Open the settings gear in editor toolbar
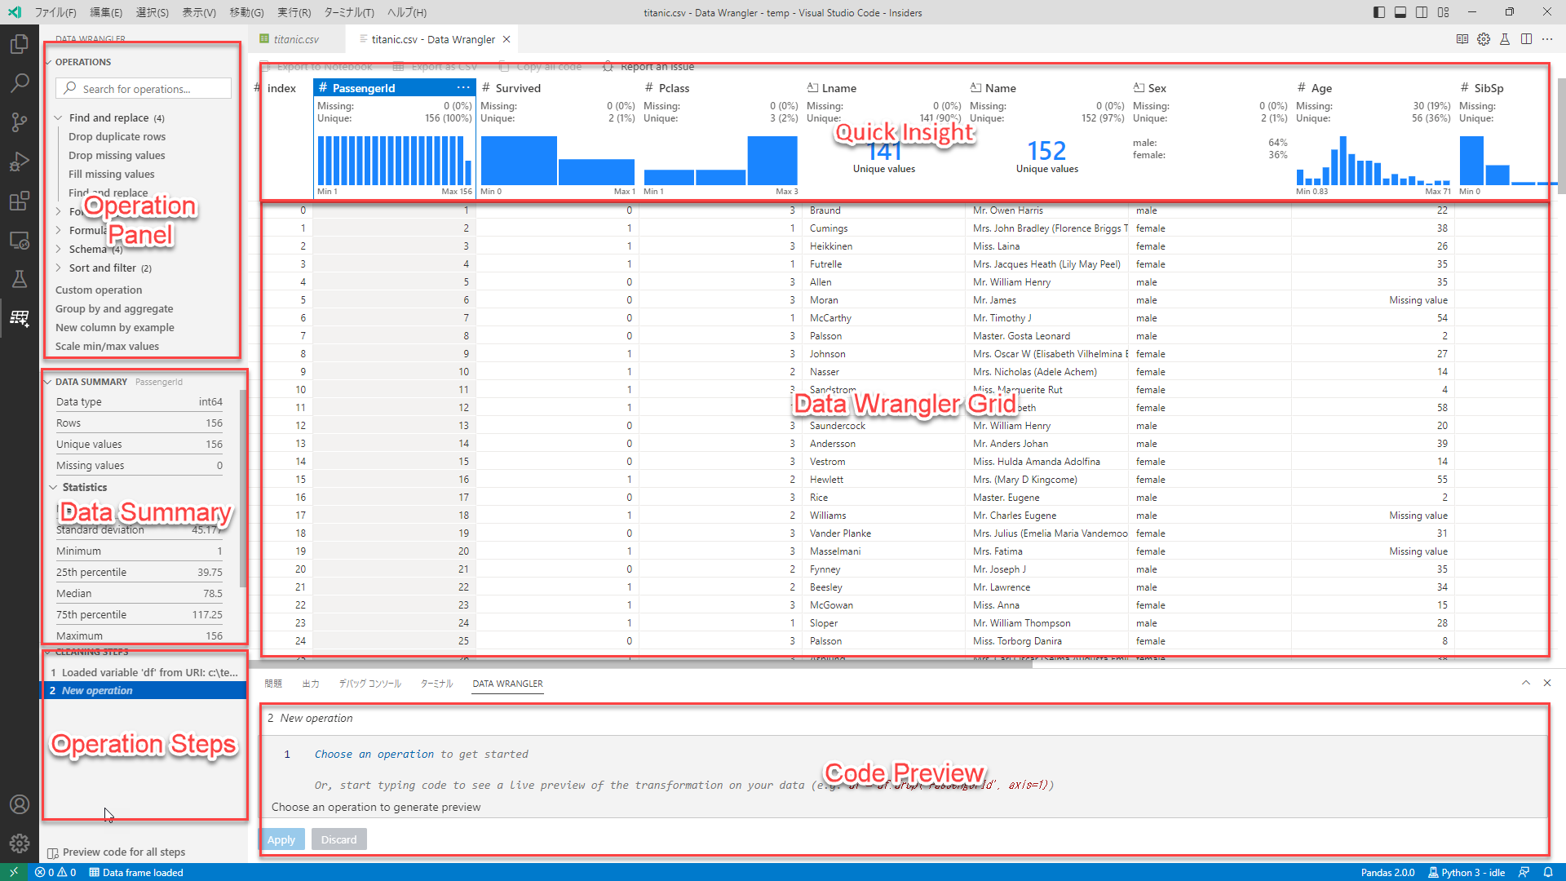Screen dimensions: 1566x881 click(1484, 39)
